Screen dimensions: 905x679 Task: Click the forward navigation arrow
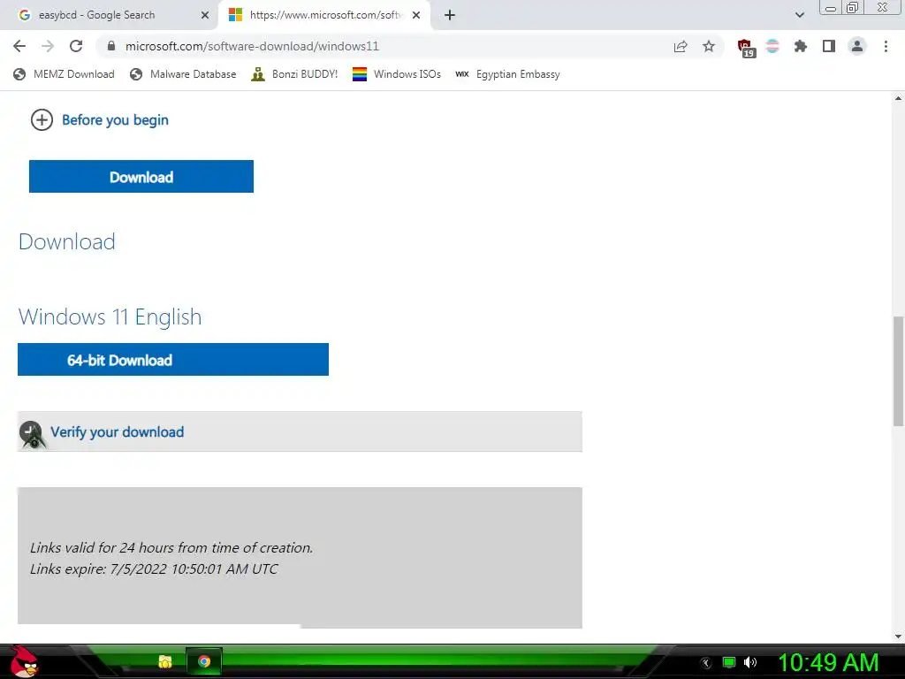(48, 46)
